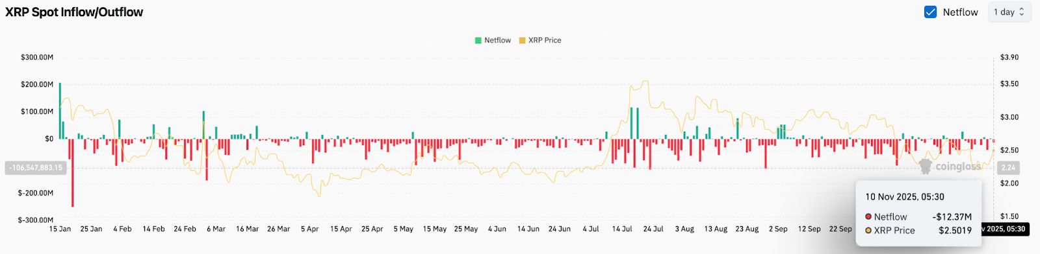This screenshot has height=254, width=1040.
Task: Uncheck the Netflow checkbox
Action: [930, 12]
